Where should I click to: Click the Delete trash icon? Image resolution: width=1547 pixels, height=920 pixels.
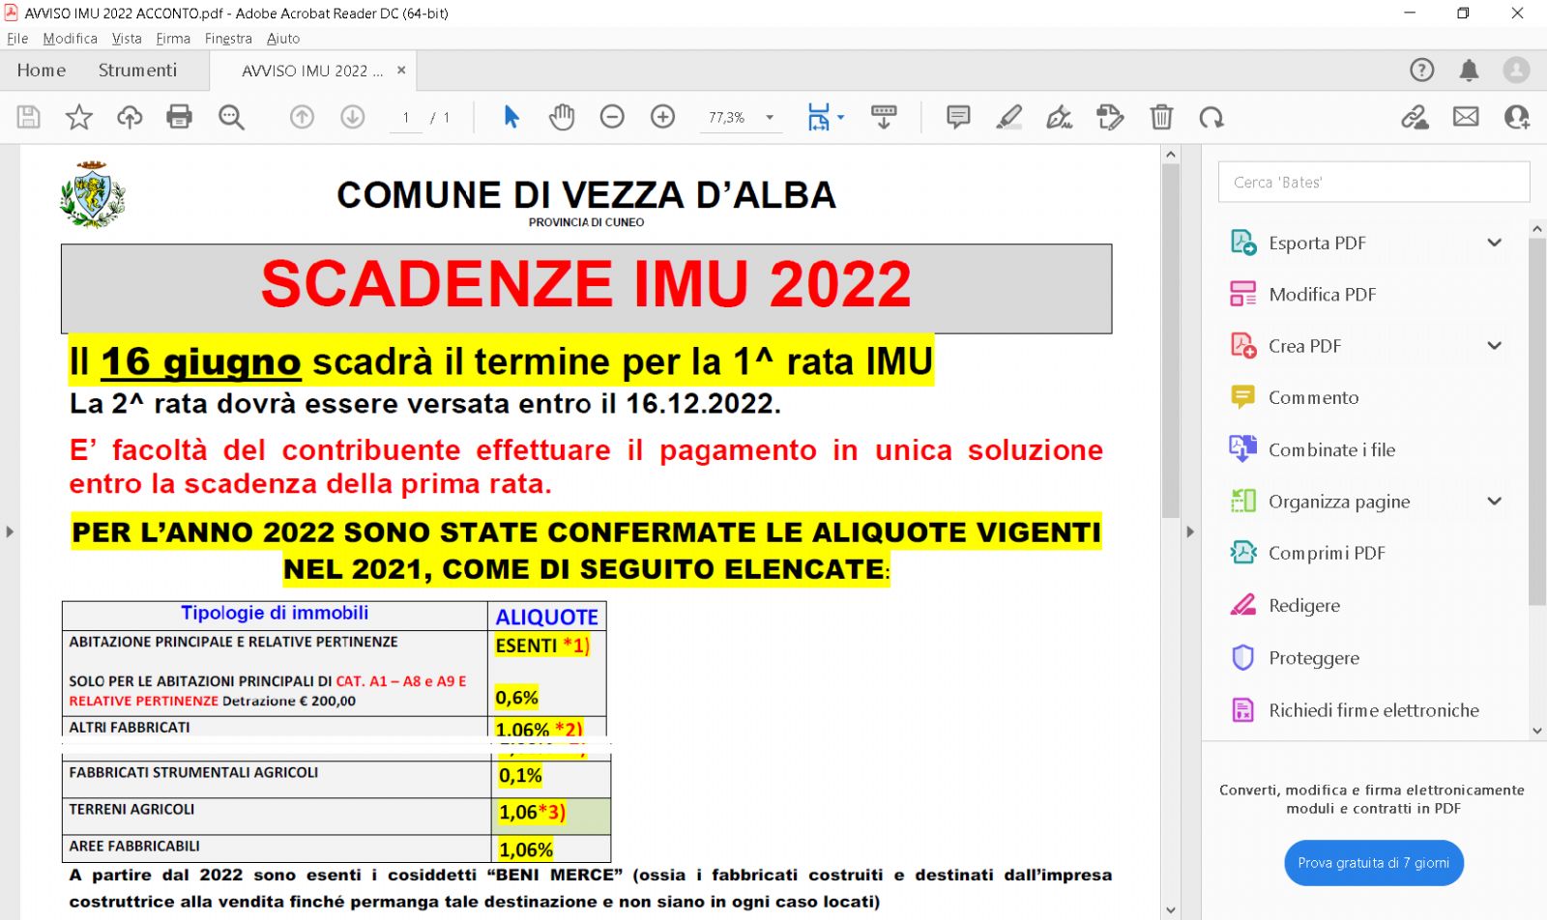click(x=1161, y=117)
